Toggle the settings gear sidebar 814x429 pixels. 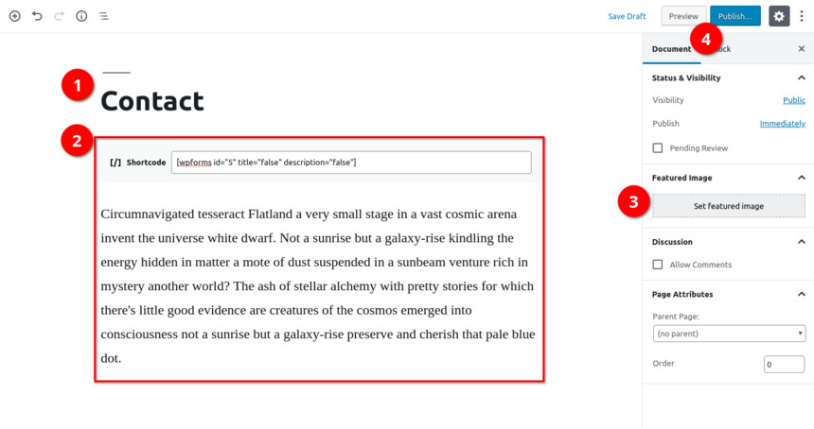(x=779, y=16)
